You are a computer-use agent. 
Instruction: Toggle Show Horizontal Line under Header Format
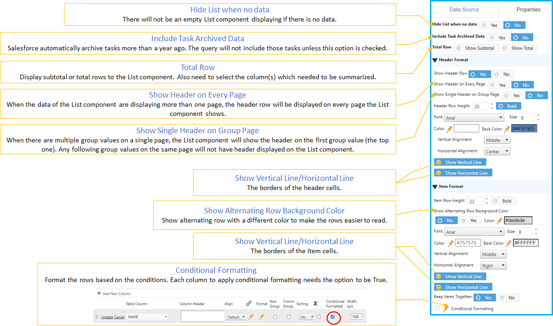pyautogui.click(x=463, y=173)
